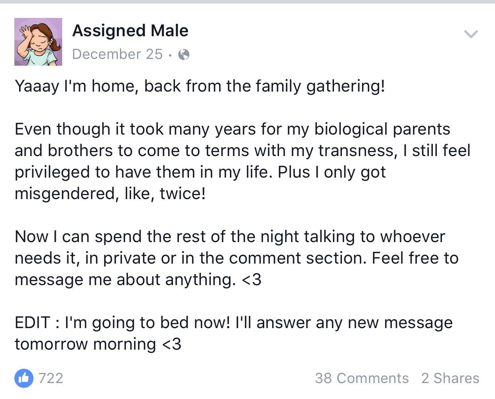Click the '<3' after 'about anything.'
The width and height of the screenshot is (495, 399).
tap(251, 280)
